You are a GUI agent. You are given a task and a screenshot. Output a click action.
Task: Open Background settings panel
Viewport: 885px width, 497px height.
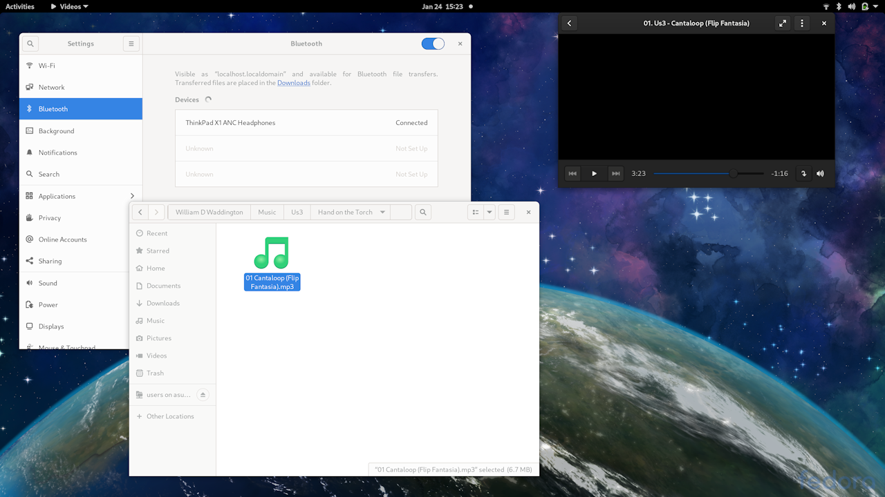coord(81,130)
